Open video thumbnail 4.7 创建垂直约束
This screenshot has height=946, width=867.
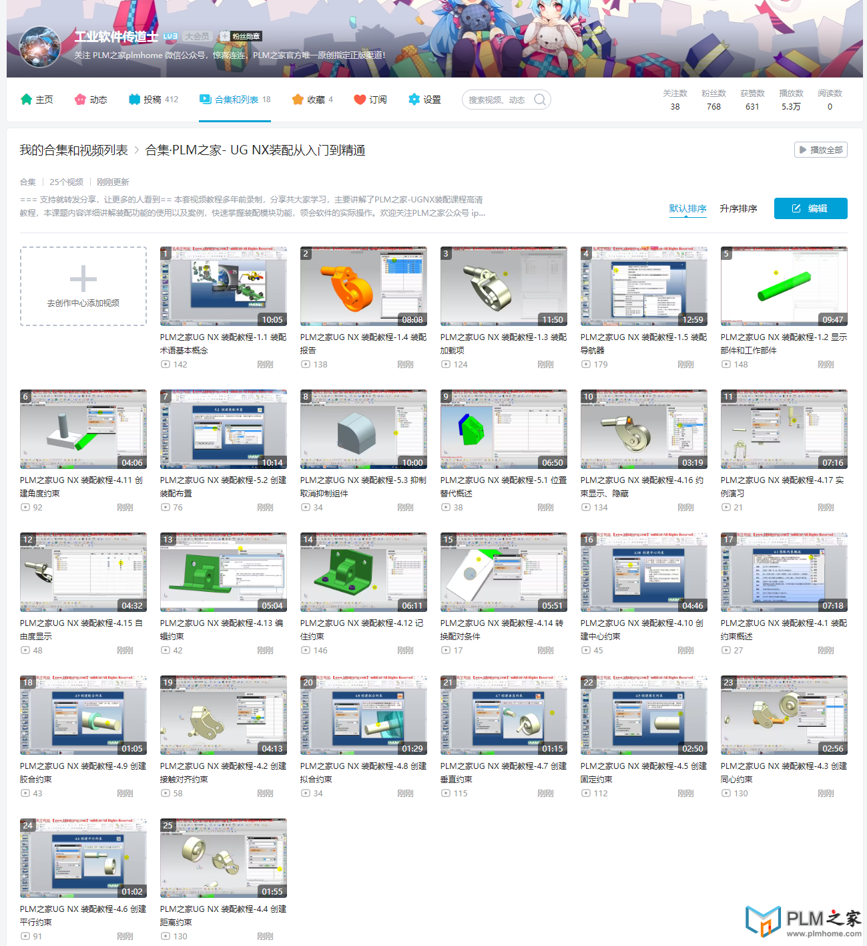(x=504, y=715)
